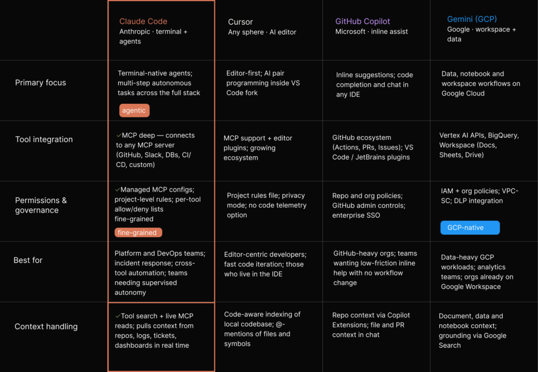This screenshot has height=372, width=538.
Task: Click the subtitle "Anthropic · terminal + agents"
Action: (153, 36)
